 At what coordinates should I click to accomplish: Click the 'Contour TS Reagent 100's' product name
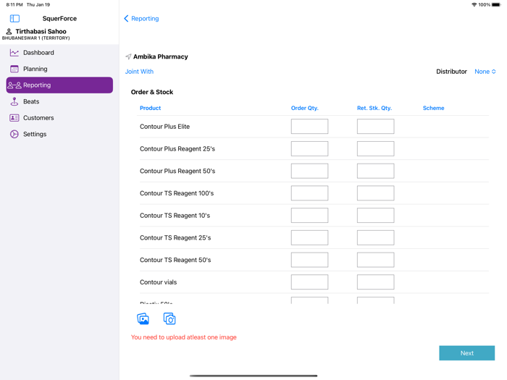point(177,193)
